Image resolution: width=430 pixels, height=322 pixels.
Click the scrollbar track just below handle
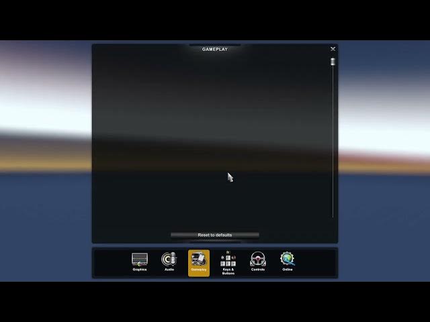coord(333,71)
